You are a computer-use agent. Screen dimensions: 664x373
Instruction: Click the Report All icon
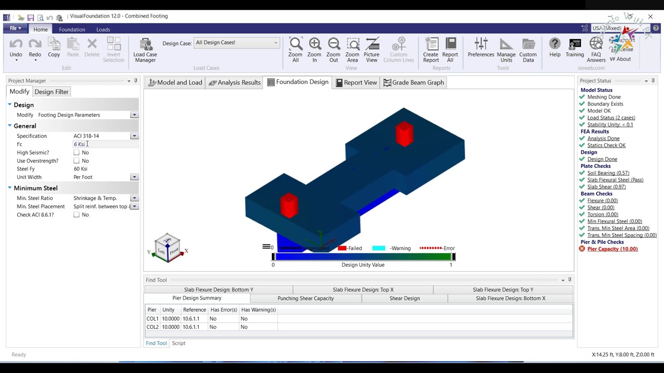tap(450, 44)
